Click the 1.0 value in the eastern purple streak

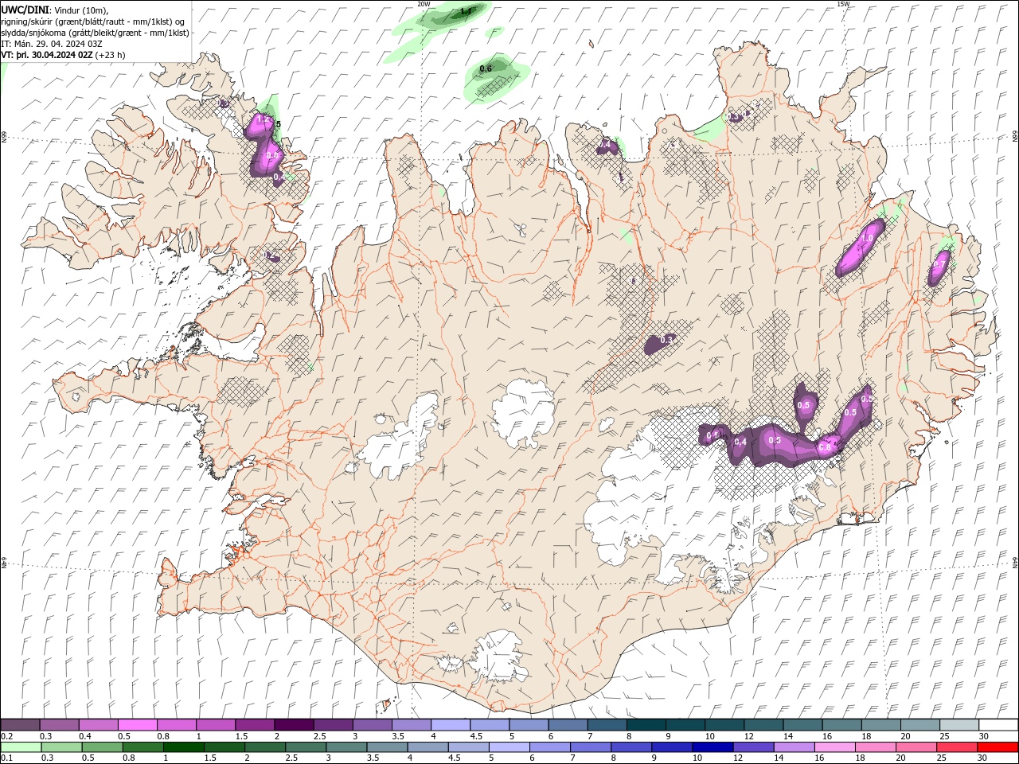click(867, 238)
